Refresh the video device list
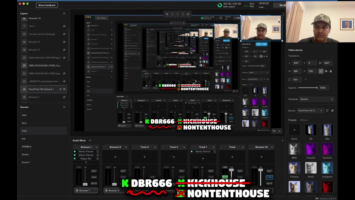355x200 pixels. (327, 111)
